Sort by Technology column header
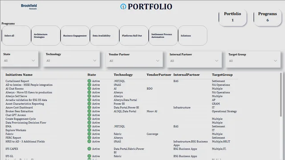Viewport: 285px width, 160px height. 123,75
